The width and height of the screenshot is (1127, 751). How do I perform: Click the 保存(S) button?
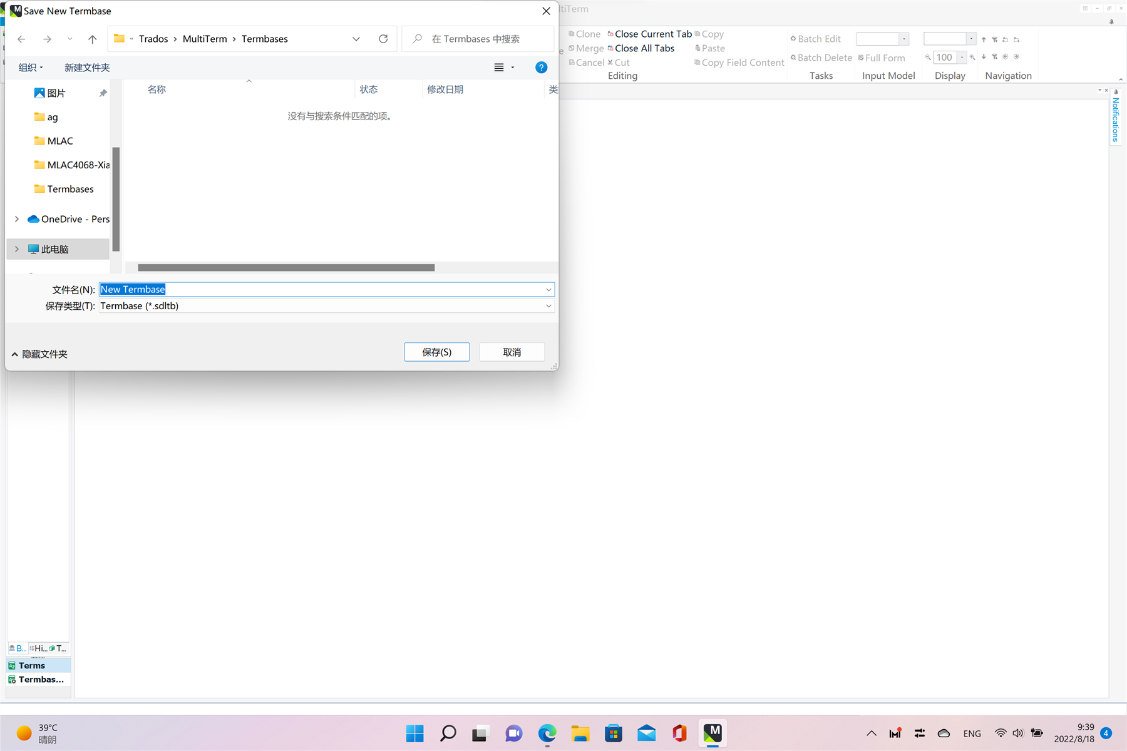(437, 352)
